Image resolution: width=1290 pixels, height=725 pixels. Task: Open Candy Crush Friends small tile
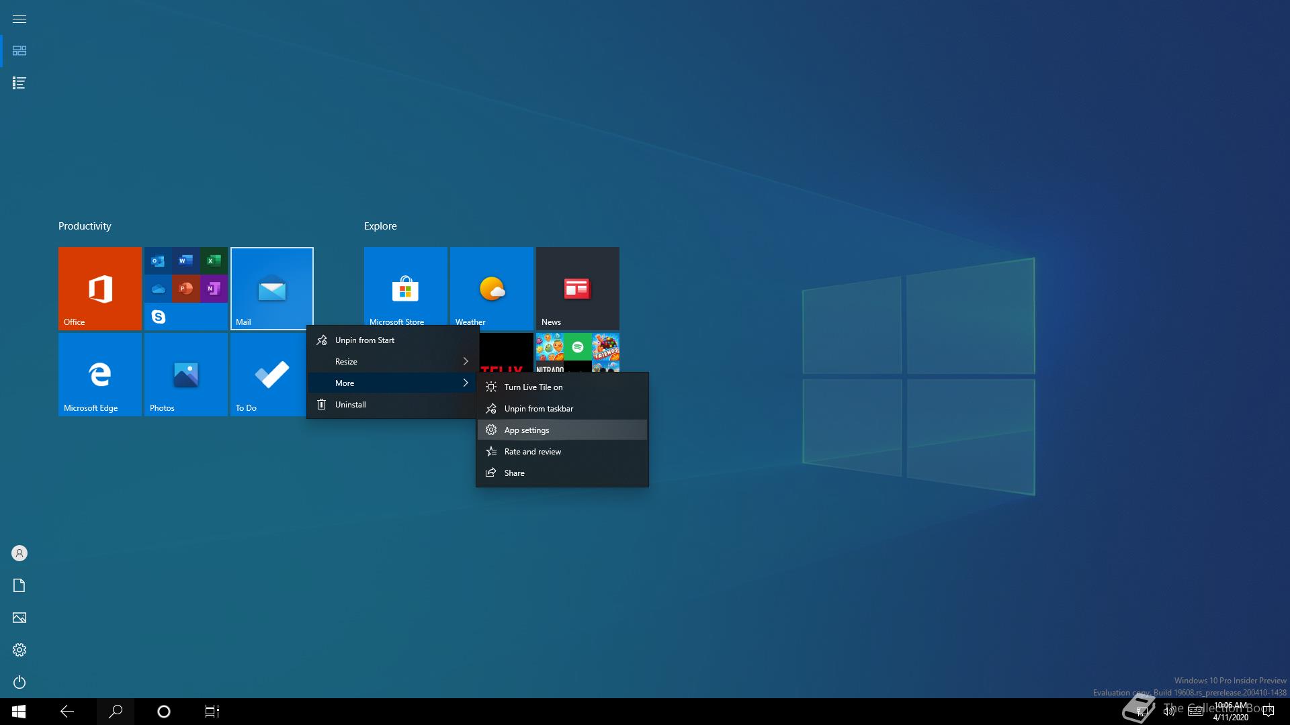(605, 346)
